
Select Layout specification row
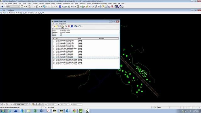(x=85, y=34)
